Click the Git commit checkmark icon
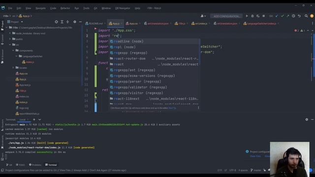 pyautogui.click(x=282, y=16)
